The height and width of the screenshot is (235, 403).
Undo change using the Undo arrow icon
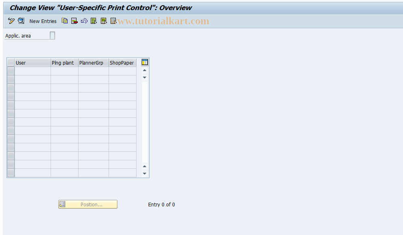pos(84,21)
